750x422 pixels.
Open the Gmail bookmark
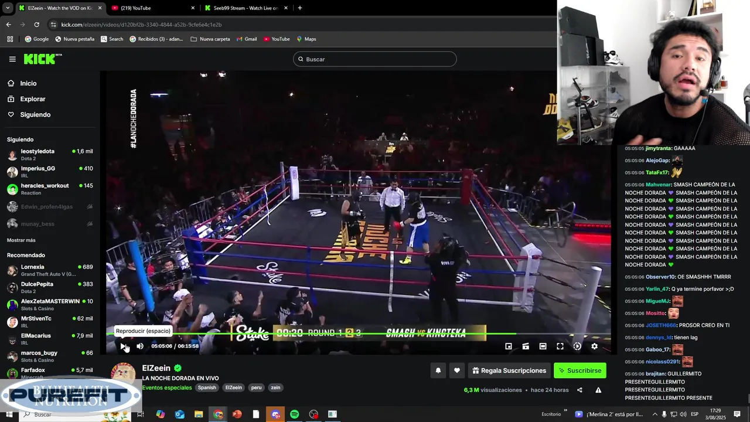247,39
